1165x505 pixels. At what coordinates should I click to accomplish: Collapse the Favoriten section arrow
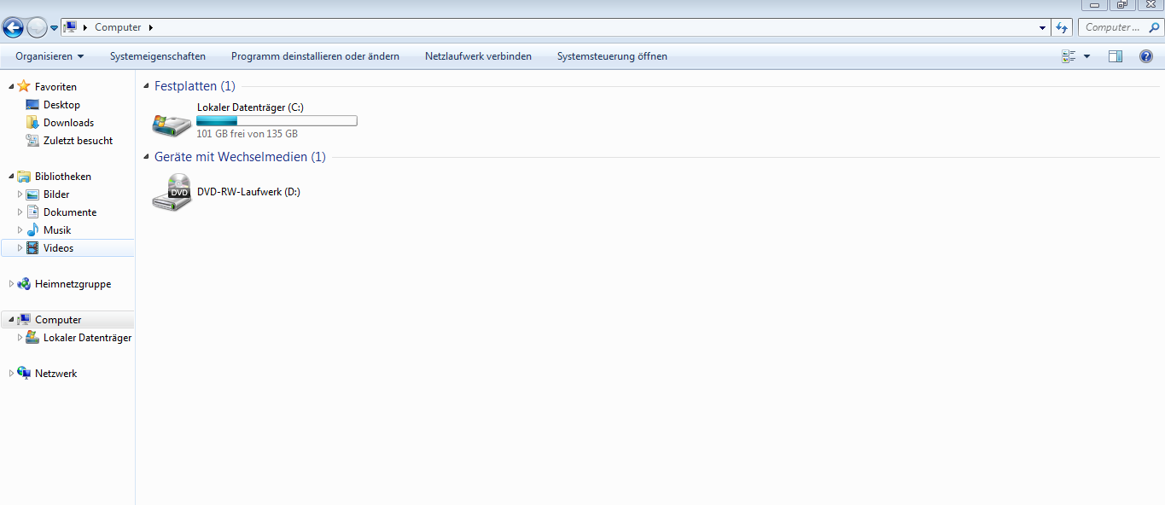[11, 87]
